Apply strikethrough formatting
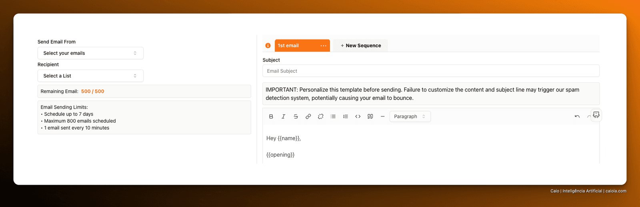This screenshot has height=207, width=640. point(296,116)
